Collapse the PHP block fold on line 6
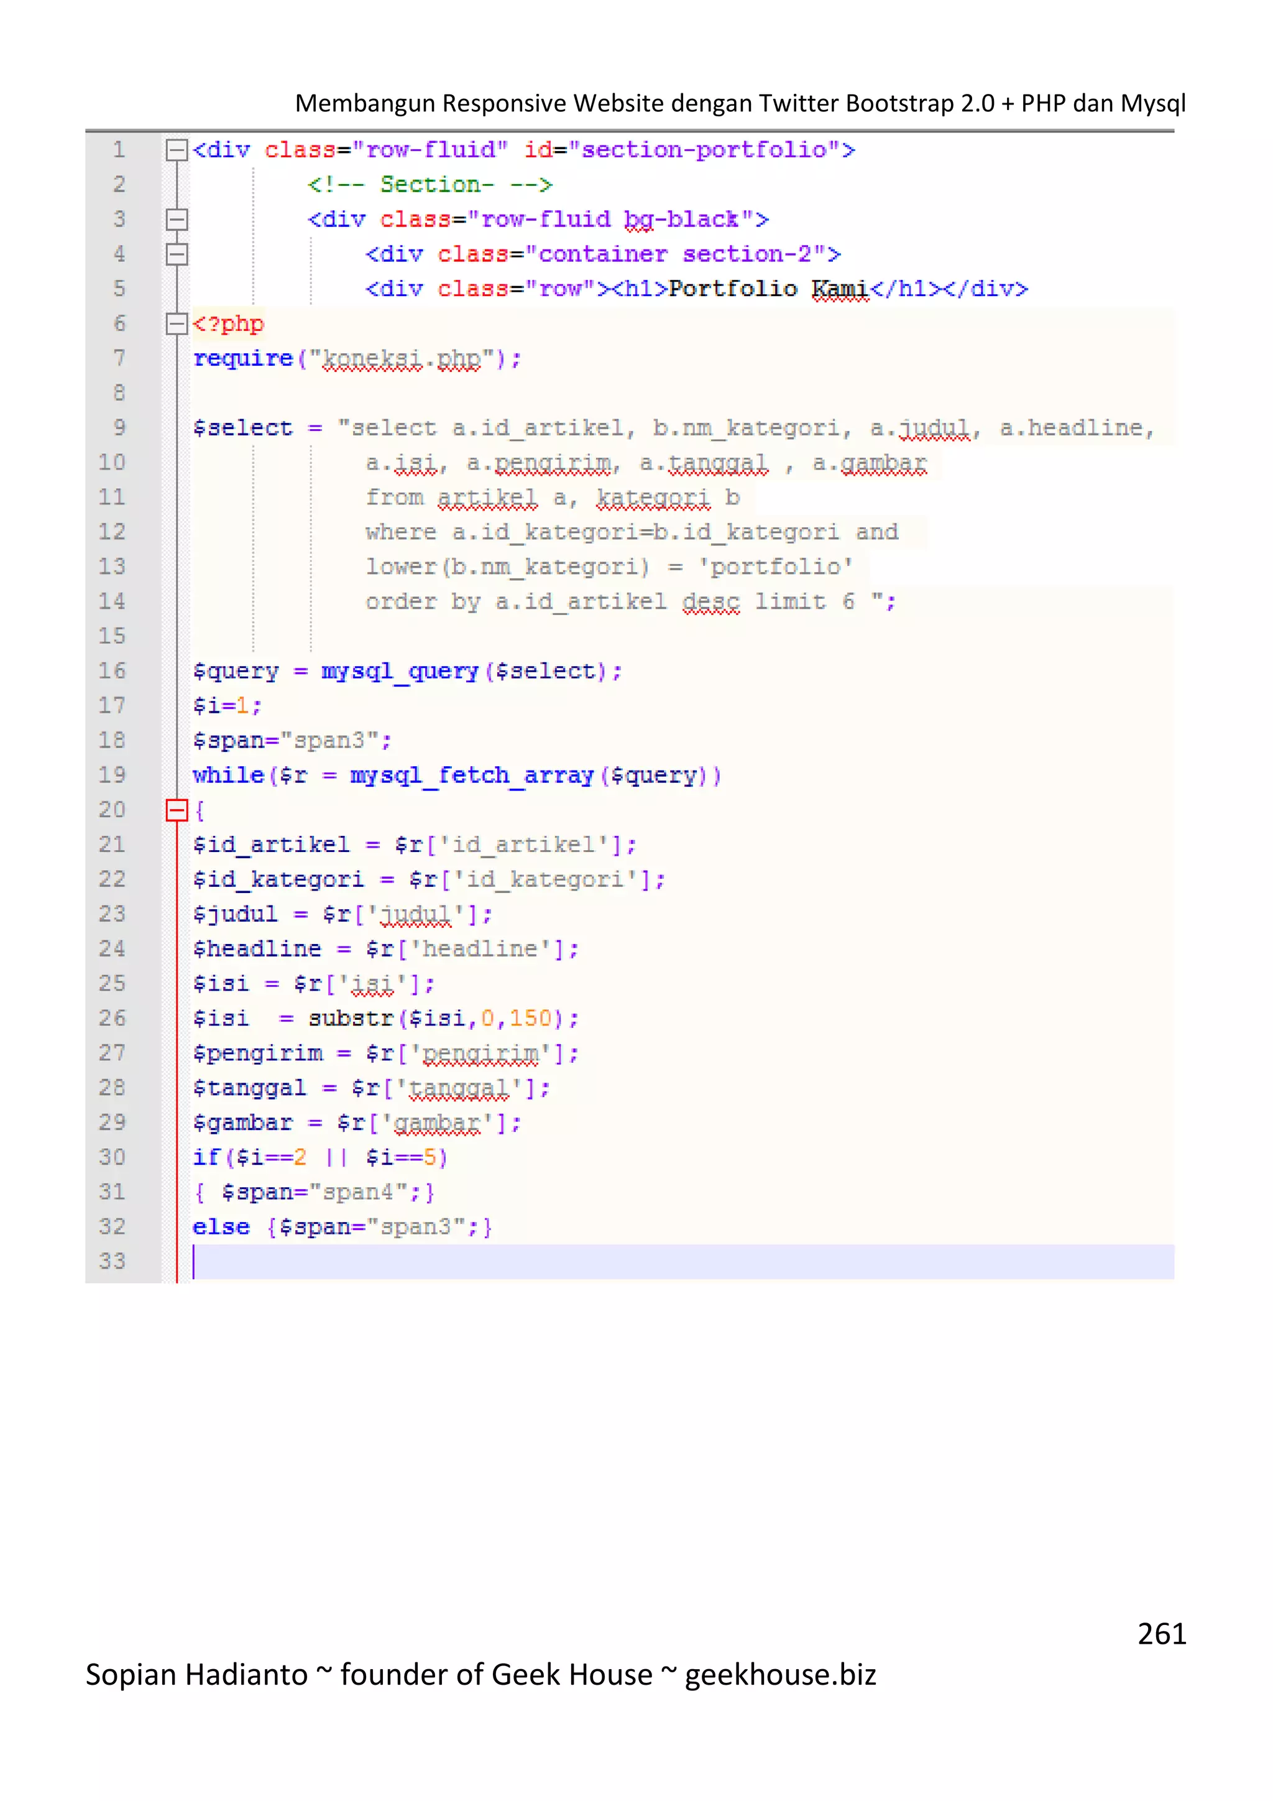 click(x=177, y=324)
